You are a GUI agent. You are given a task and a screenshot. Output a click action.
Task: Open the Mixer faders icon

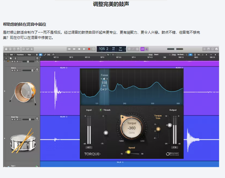pos(28,49)
